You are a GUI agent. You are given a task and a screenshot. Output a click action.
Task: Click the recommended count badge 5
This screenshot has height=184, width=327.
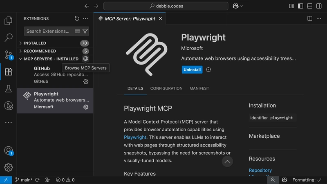(x=85, y=51)
